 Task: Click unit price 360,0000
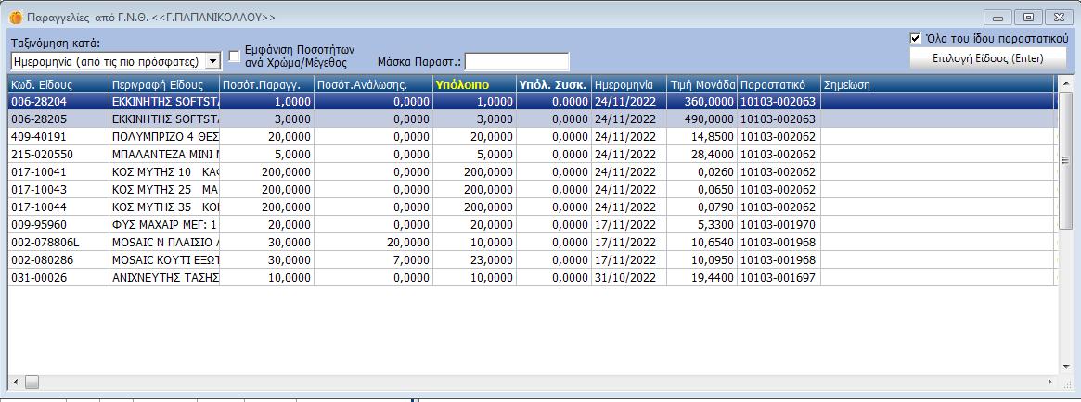[x=710, y=102]
